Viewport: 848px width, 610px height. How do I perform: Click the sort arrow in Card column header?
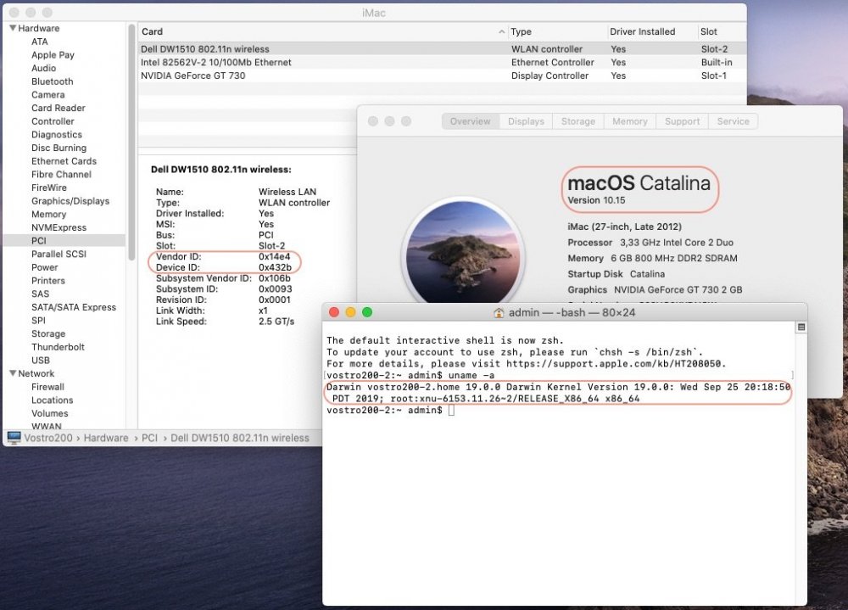pyautogui.click(x=502, y=32)
